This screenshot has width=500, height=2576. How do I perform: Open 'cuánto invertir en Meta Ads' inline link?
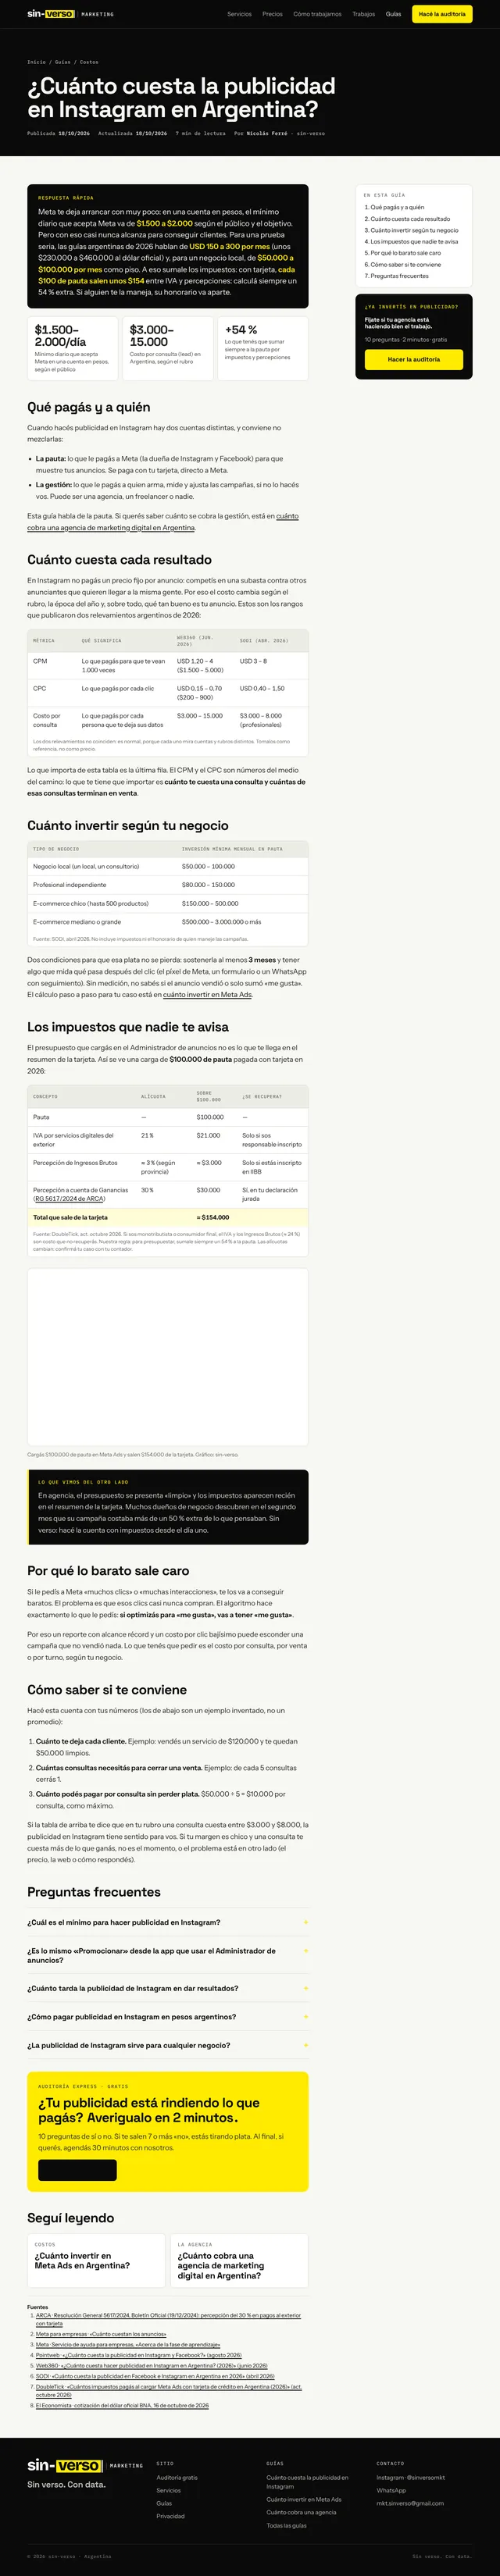coord(207,994)
